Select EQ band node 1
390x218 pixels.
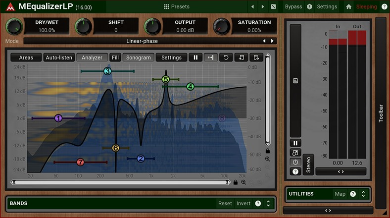click(x=58, y=118)
